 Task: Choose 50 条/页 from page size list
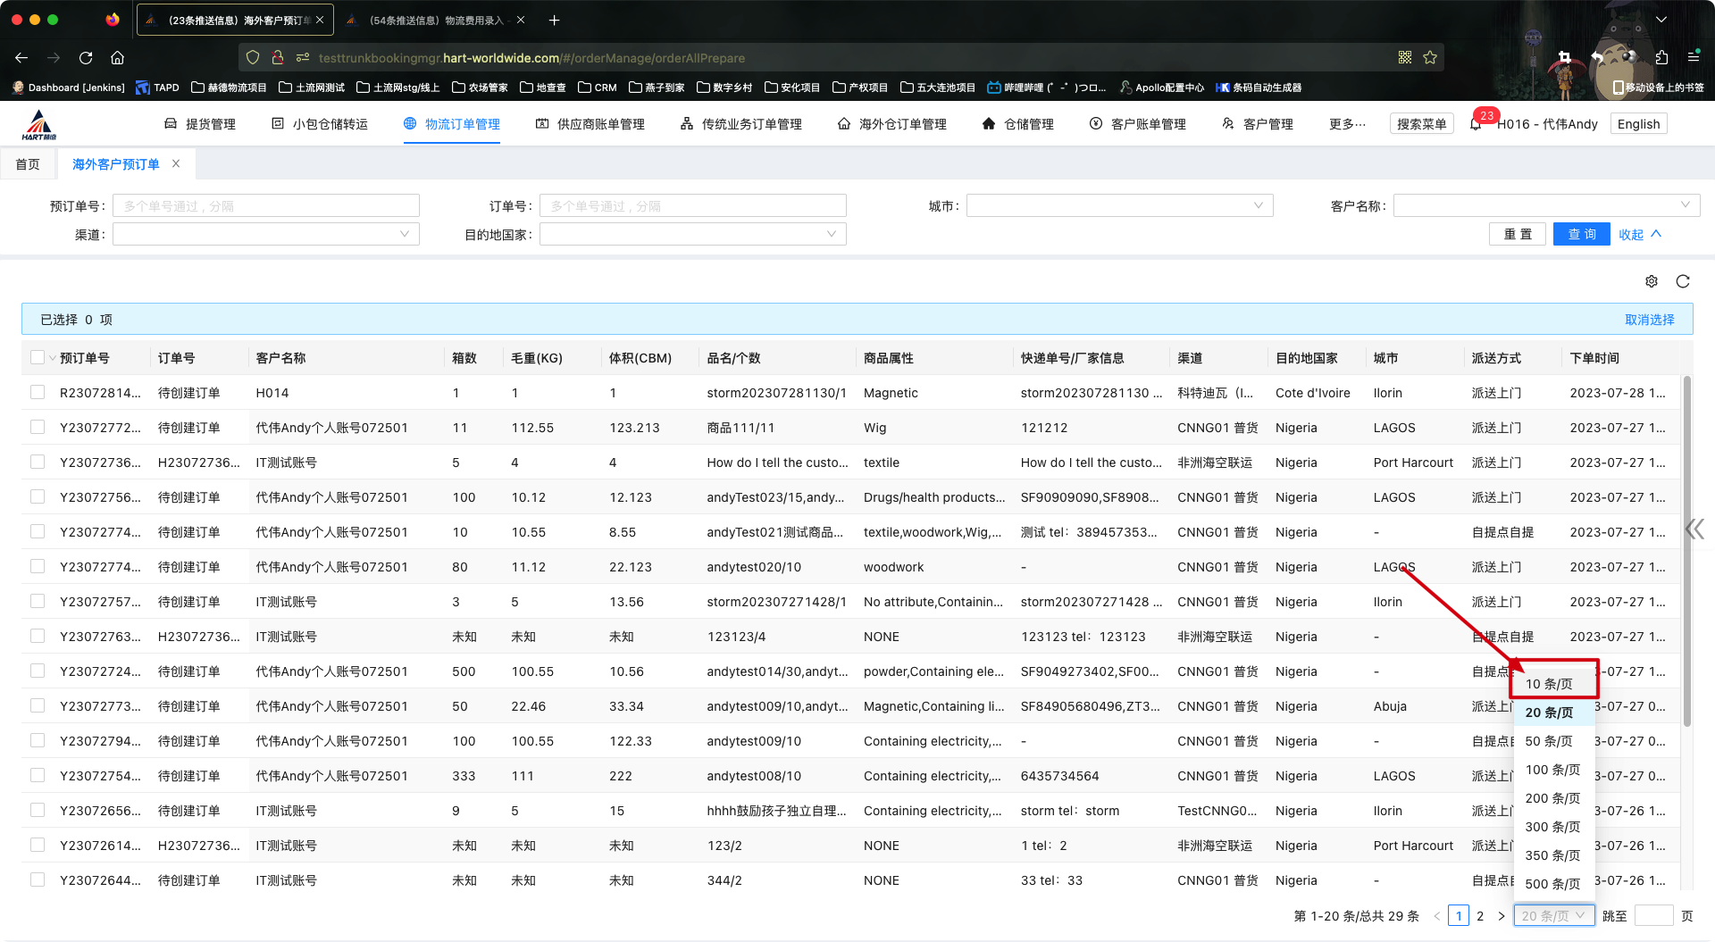click(x=1550, y=741)
